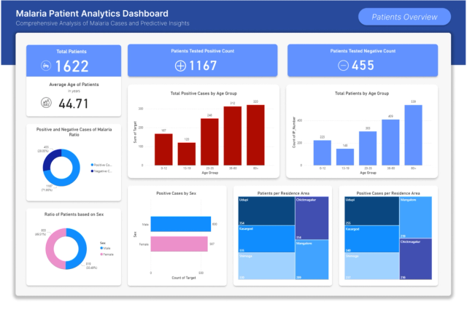Select the Kasargod tile in Positive Cases per Residence Area

[x=371, y=239]
